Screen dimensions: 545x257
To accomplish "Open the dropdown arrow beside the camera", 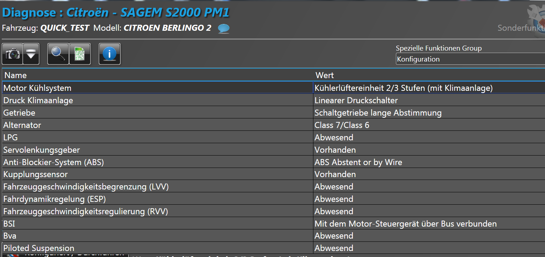I will tap(31, 54).
